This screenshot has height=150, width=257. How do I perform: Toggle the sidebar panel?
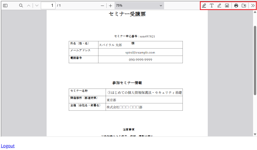pyautogui.click(x=5, y=6)
